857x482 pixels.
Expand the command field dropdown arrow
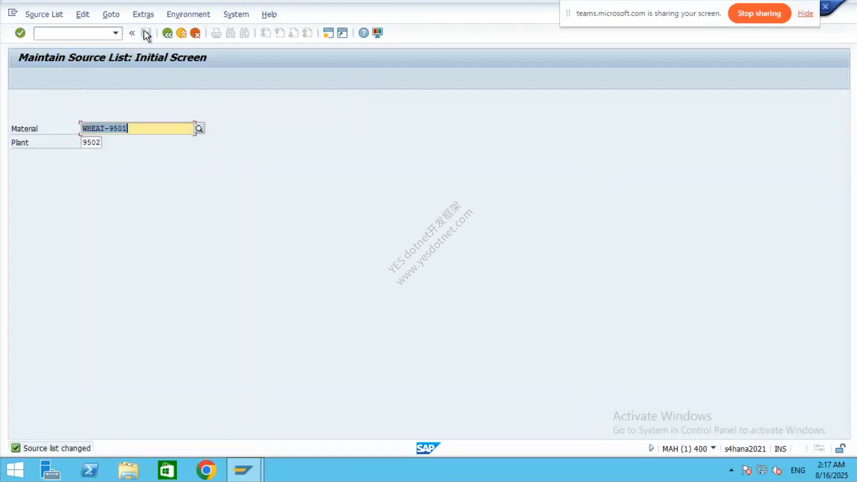click(x=116, y=33)
